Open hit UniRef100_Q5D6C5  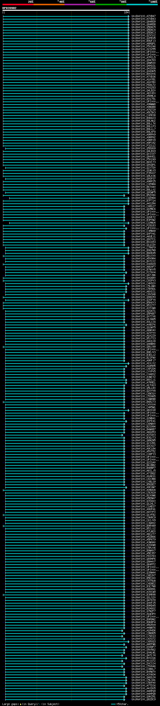(143, 27)
